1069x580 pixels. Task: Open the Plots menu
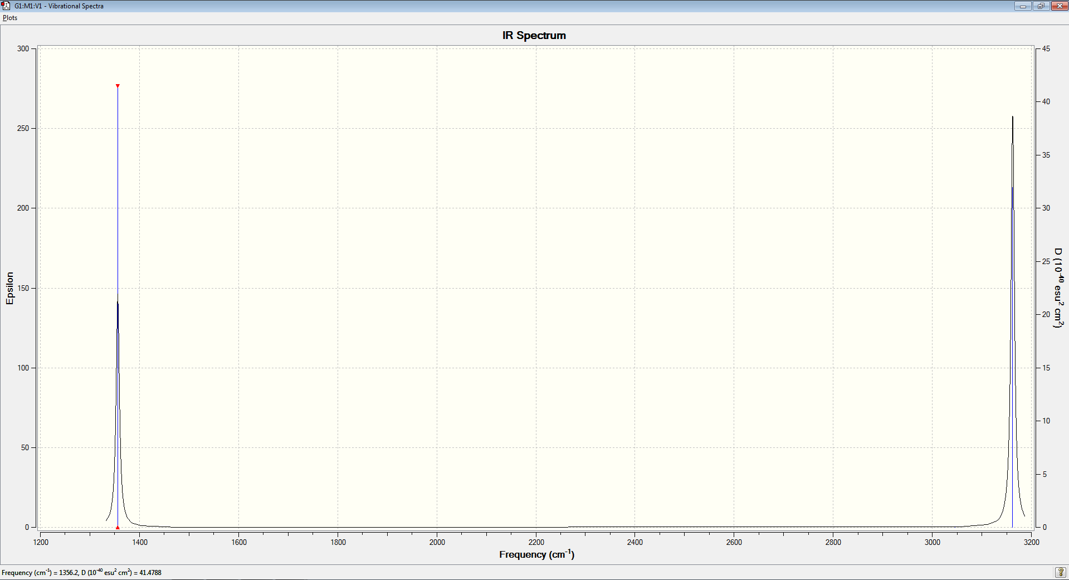click(10, 18)
